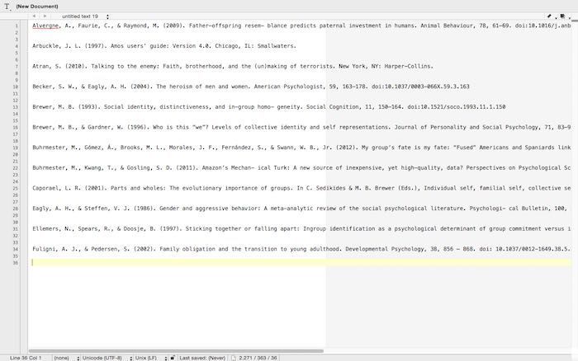The width and height of the screenshot is (578, 361).
Task: Open the Unicode (UTF-8) encoding popup
Action: pos(107,358)
